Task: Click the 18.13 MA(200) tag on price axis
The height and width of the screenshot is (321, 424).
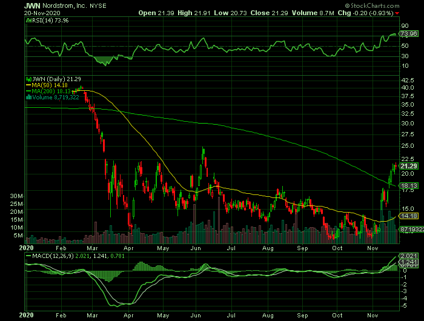Action: pyautogui.click(x=409, y=186)
